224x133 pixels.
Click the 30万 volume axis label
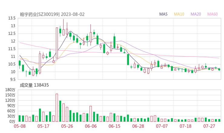tap(11, 116)
